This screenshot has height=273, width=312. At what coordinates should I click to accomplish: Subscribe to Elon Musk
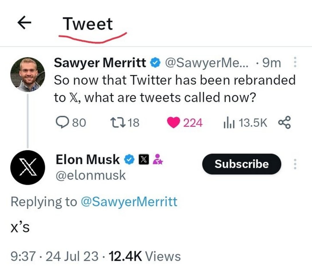pyautogui.click(x=241, y=164)
